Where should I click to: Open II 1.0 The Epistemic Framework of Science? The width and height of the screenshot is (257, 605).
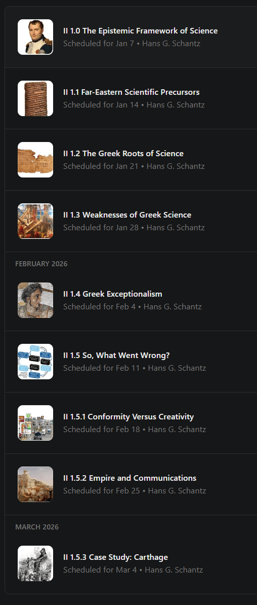coord(141,31)
